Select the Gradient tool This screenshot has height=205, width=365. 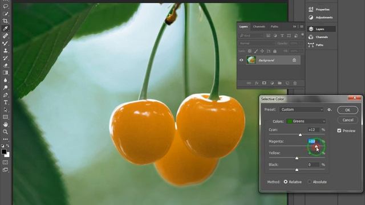click(5, 73)
